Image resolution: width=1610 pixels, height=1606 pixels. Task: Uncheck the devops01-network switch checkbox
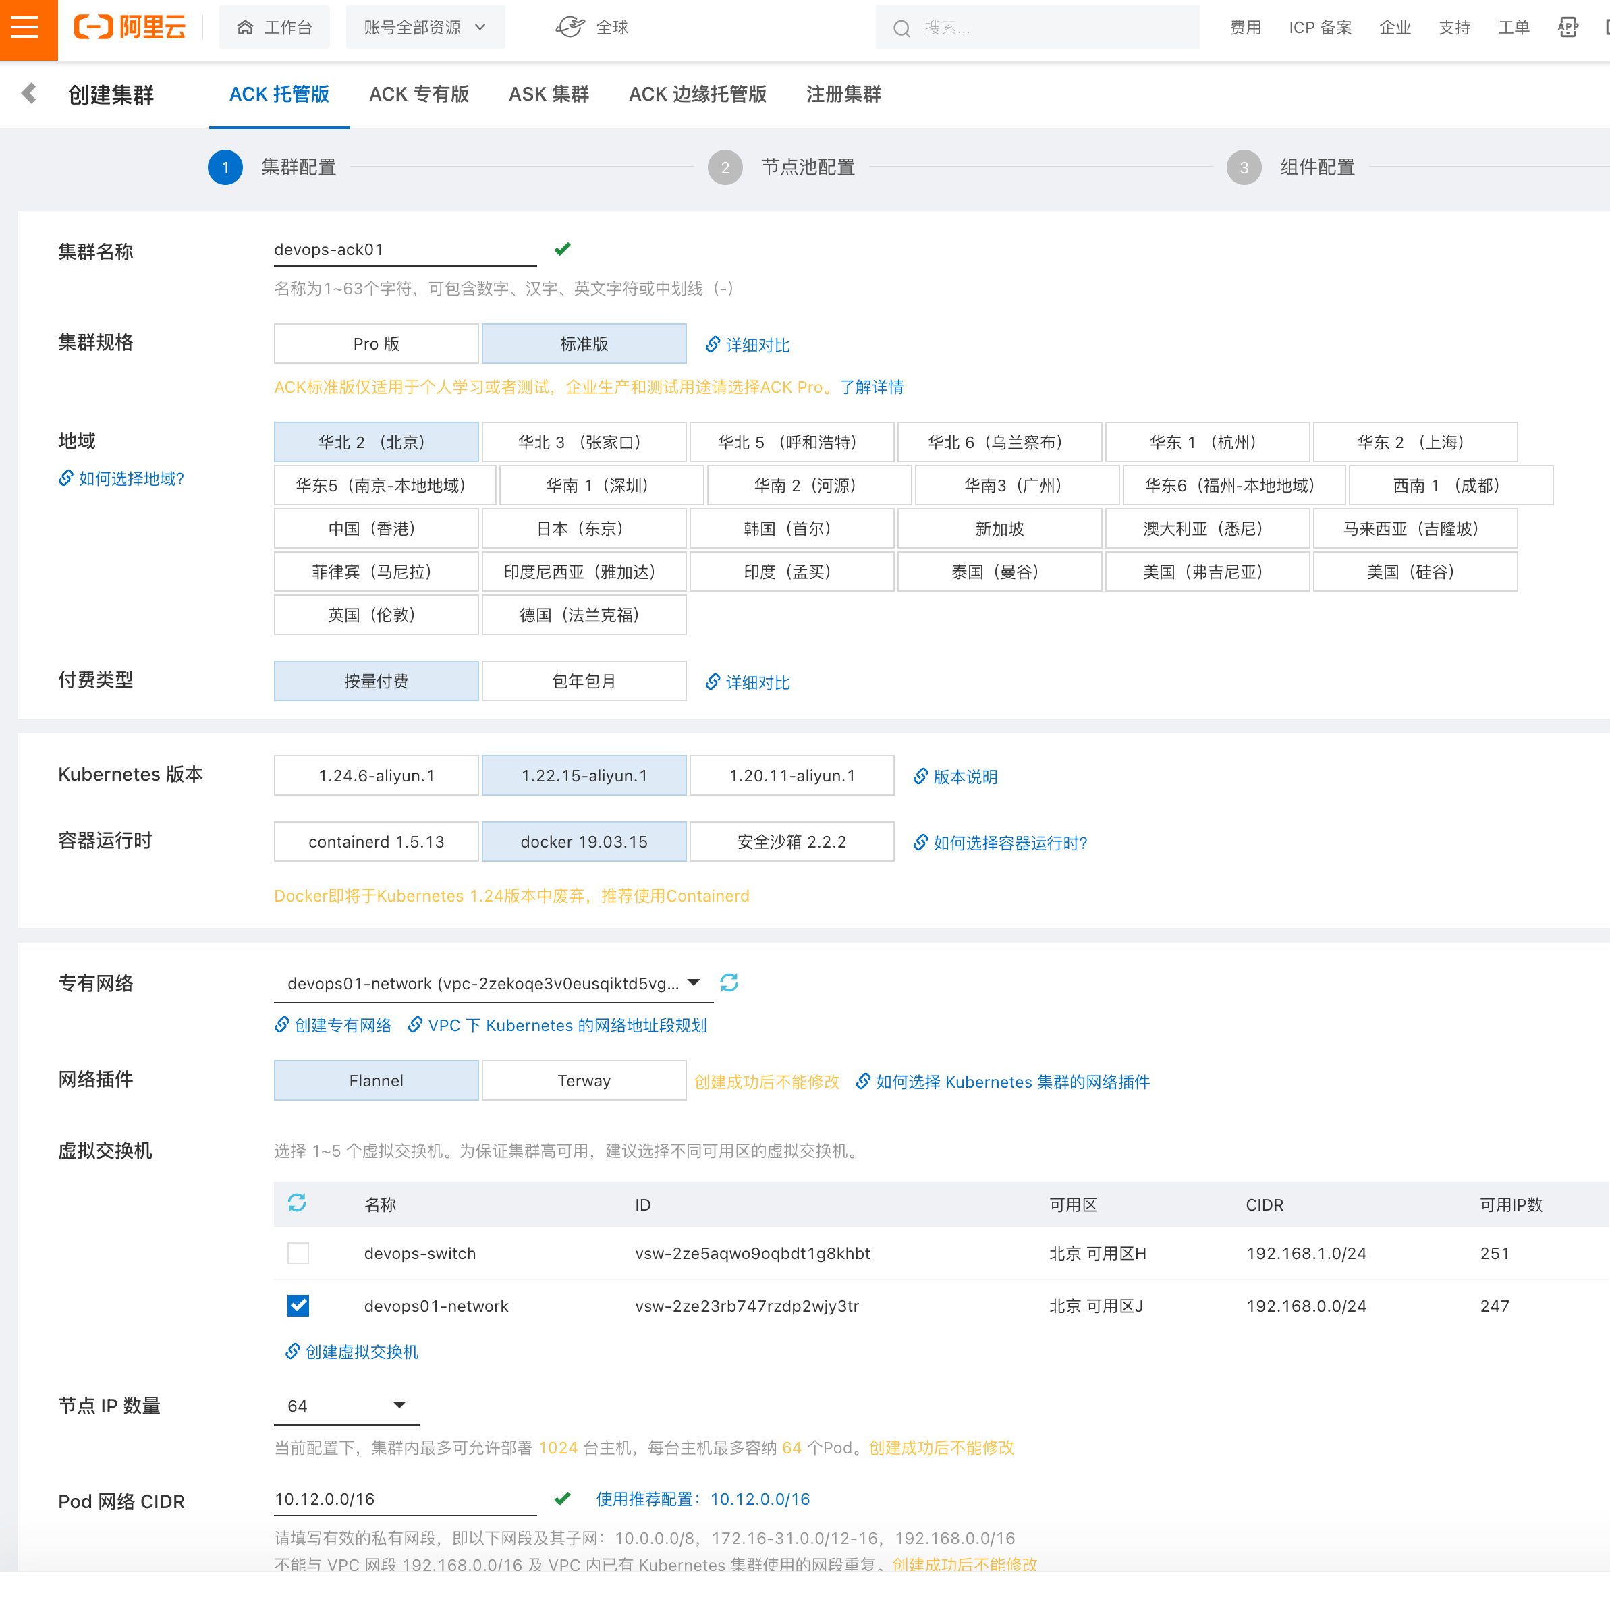pos(298,1305)
